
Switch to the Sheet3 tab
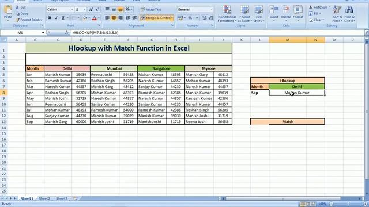pos(62,198)
